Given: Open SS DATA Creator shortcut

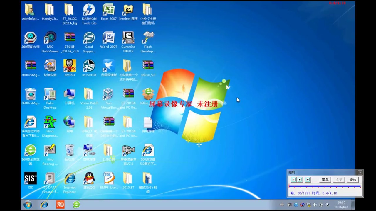Looking at the screenshot, I should [x=50, y=183].
